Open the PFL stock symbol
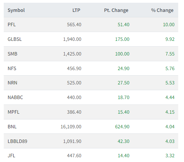This screenshot has height=162, width=184. (12, 25)
